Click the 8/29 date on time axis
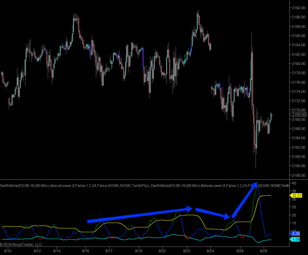 tap(264, 251)
